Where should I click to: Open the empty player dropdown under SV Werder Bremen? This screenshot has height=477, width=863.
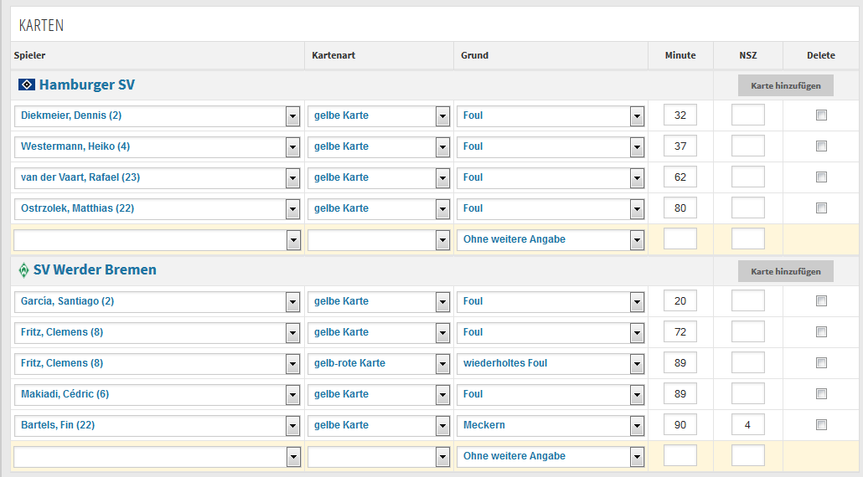coord(157,456)
